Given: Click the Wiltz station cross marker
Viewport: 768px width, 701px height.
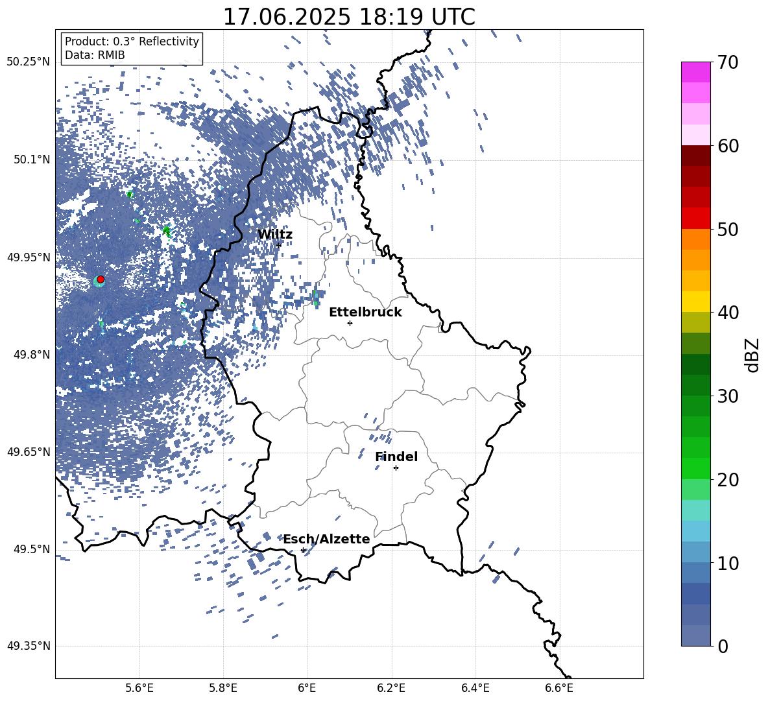Looking at the screenshot, I should pyautogui.click(x=279, y=245).
